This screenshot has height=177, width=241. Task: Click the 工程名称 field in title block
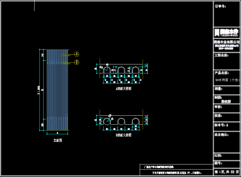click(221, 55)
